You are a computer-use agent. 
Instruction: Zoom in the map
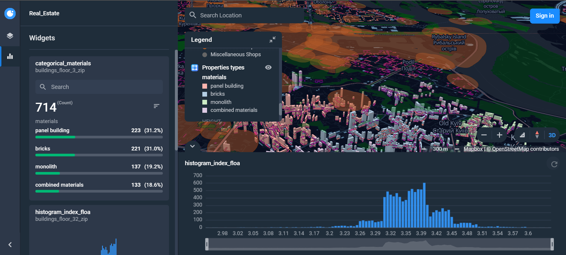499,135
